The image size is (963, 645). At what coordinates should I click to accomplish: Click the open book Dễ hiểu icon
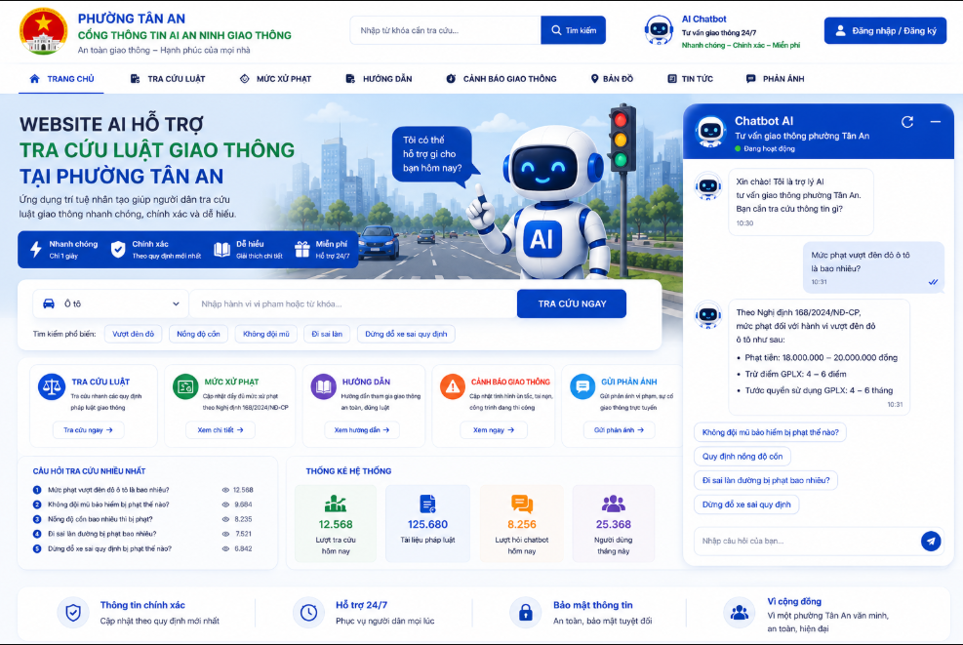click(x=221, y=250)
